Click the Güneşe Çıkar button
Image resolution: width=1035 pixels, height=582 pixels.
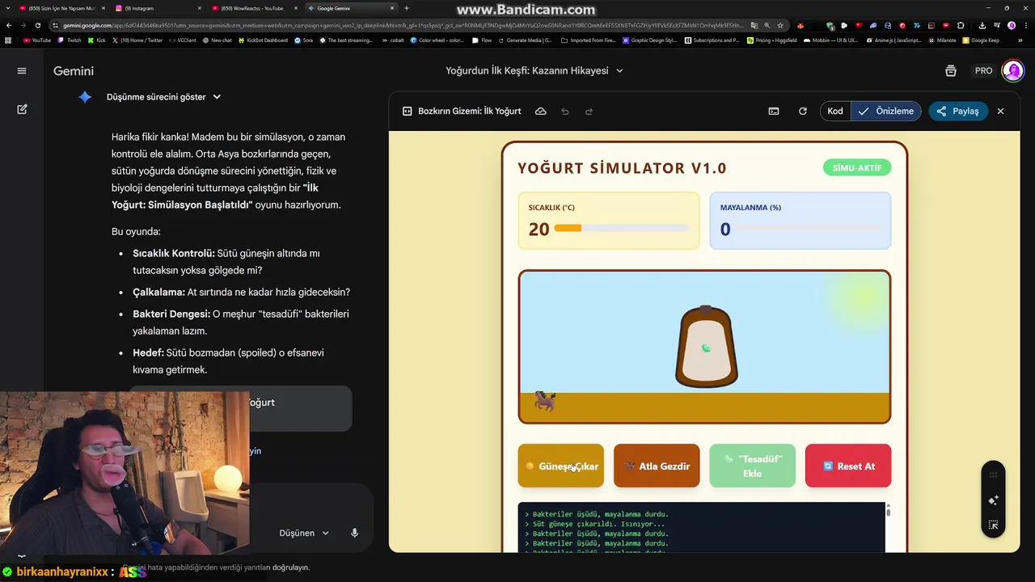click(x=560, y=466)
